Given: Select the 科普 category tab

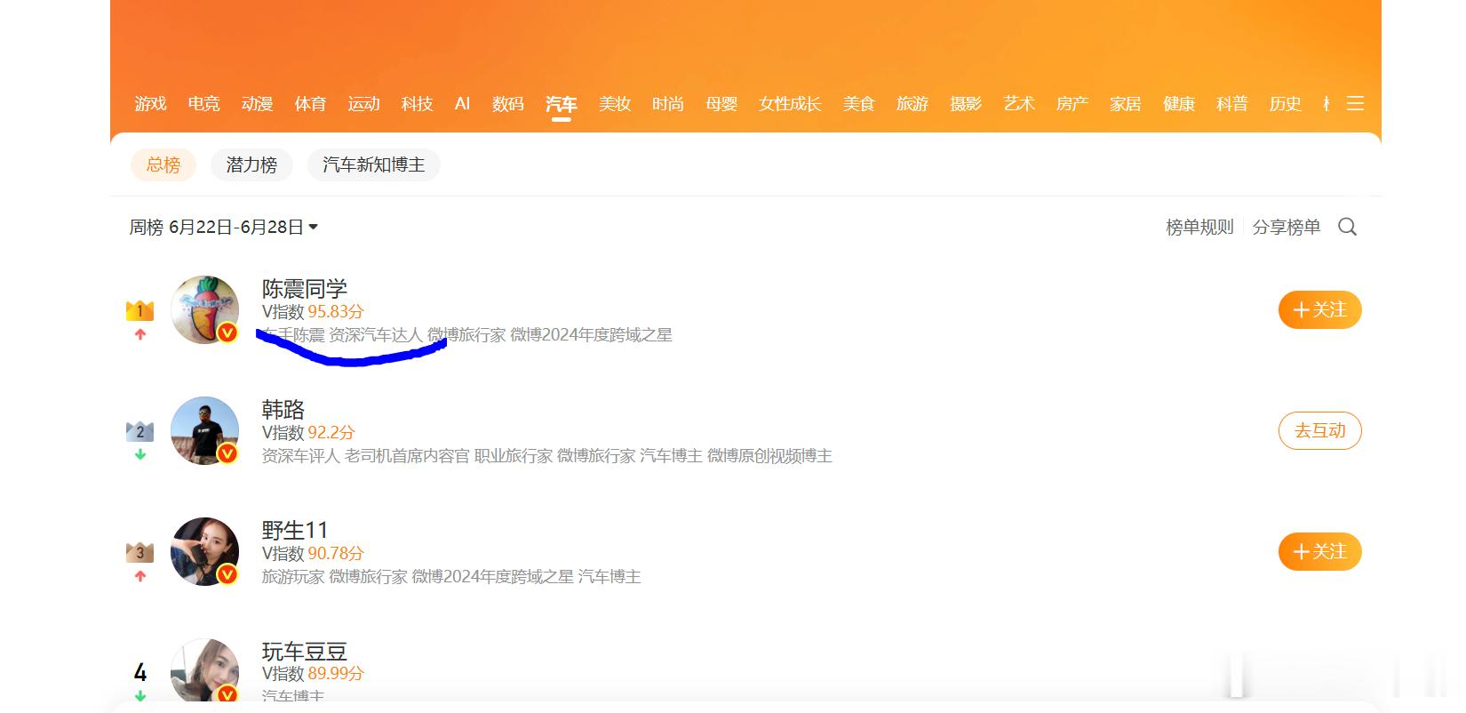Looking at the screenshot, I should 1232,104.
